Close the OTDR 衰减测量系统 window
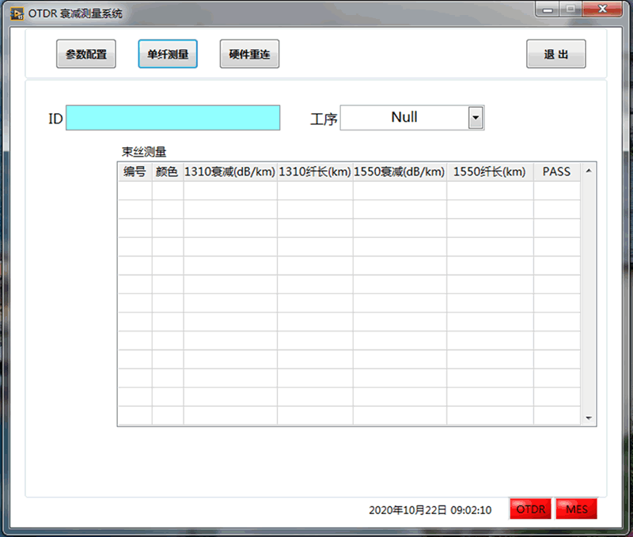Viewport: 633px width, 537px height. [x=602, y=9]
